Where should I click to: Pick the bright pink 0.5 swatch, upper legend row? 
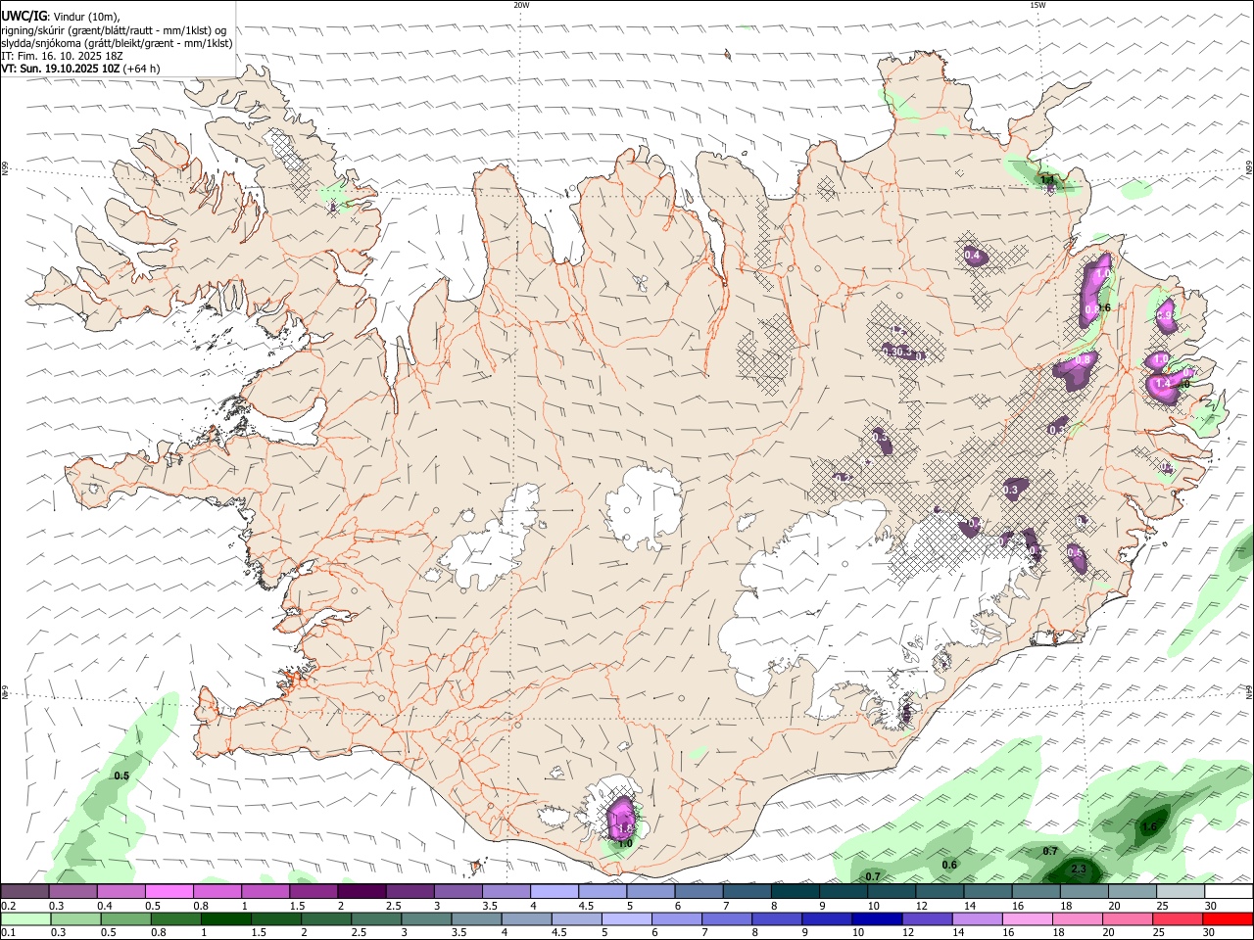169,891
